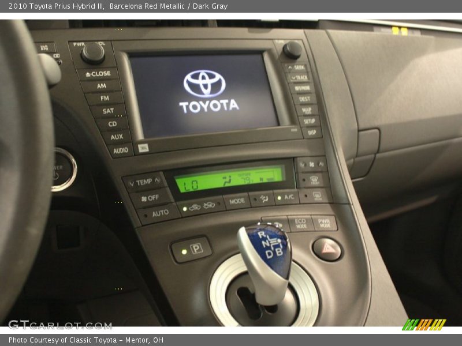Turn the climate fan OFF
Image resolution: width=462 pixels, height=346 pixels.
point(151,198)
